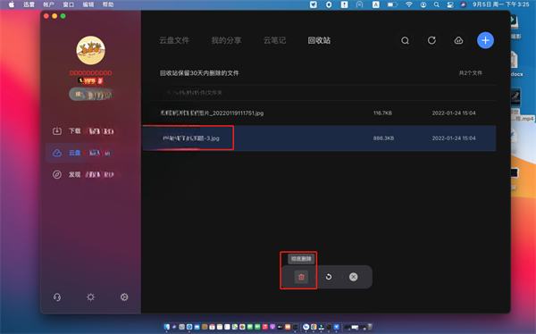This screenshot has width=536, height=334.
Task: Open Control Center in menu bar
Action: click(x=450, y=4)
